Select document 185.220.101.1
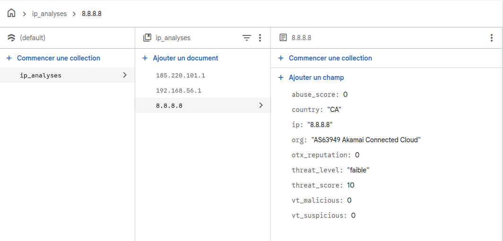 (180, 75)
